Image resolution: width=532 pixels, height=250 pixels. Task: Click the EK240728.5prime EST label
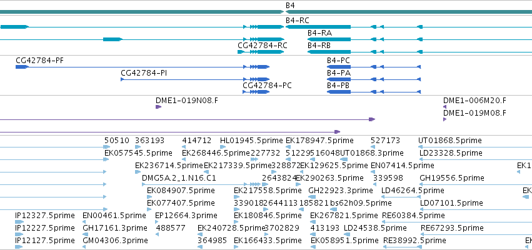click(231, 228)
